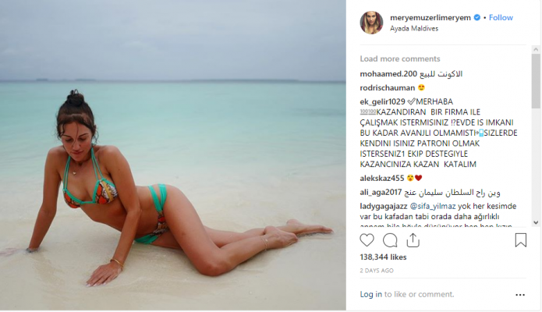Click the share post arrow icon

(413, 240)
